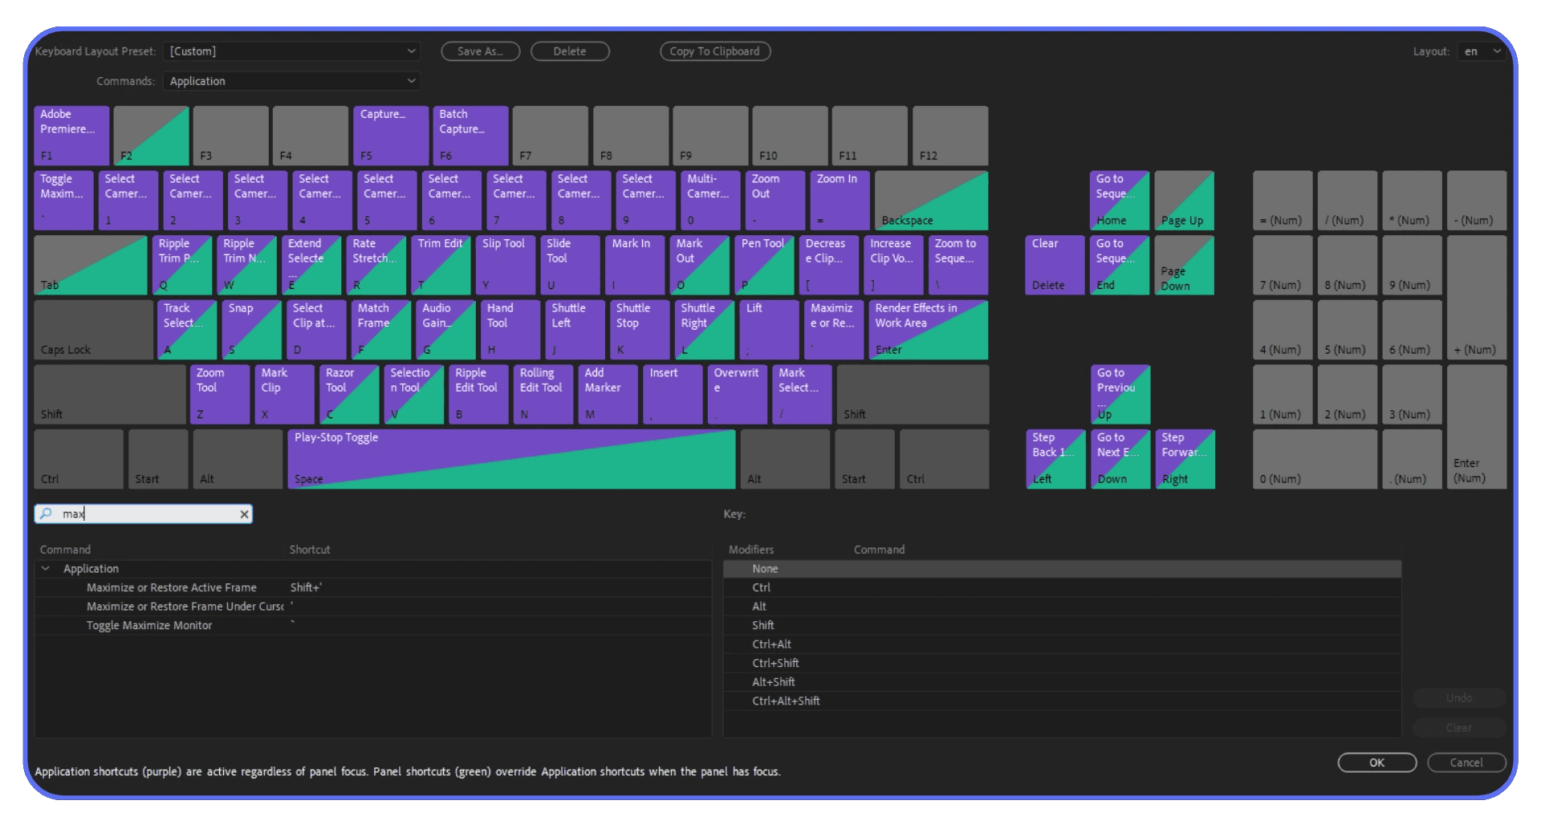Select the Zoom Tool key Z

click(219, 394)
